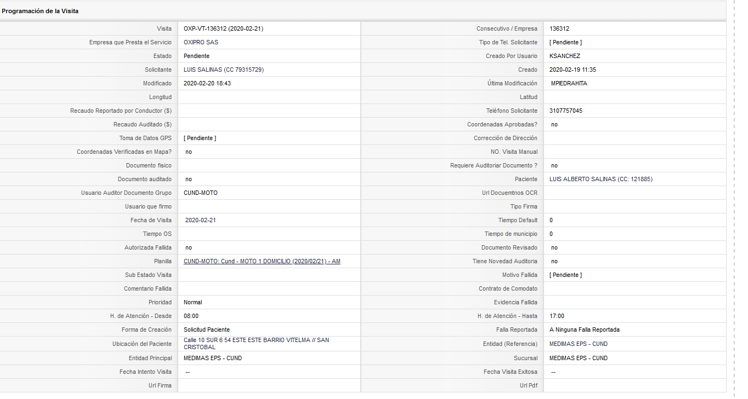
Task: Click the Estado value Pendiente
Action: click(x=196, y=56)
